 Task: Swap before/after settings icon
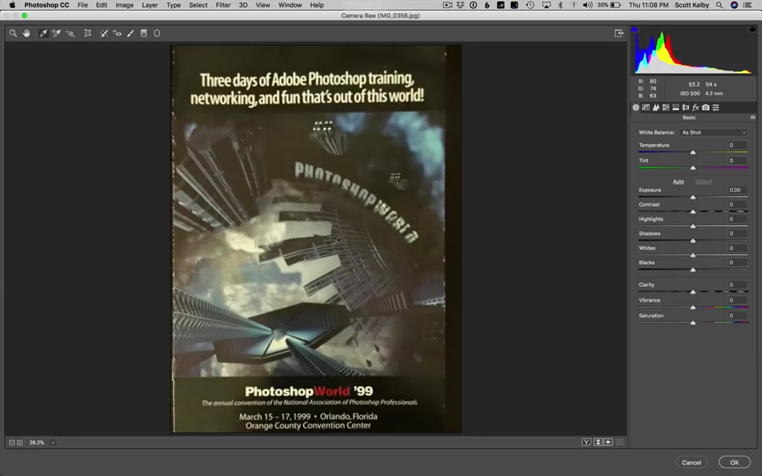598,442
